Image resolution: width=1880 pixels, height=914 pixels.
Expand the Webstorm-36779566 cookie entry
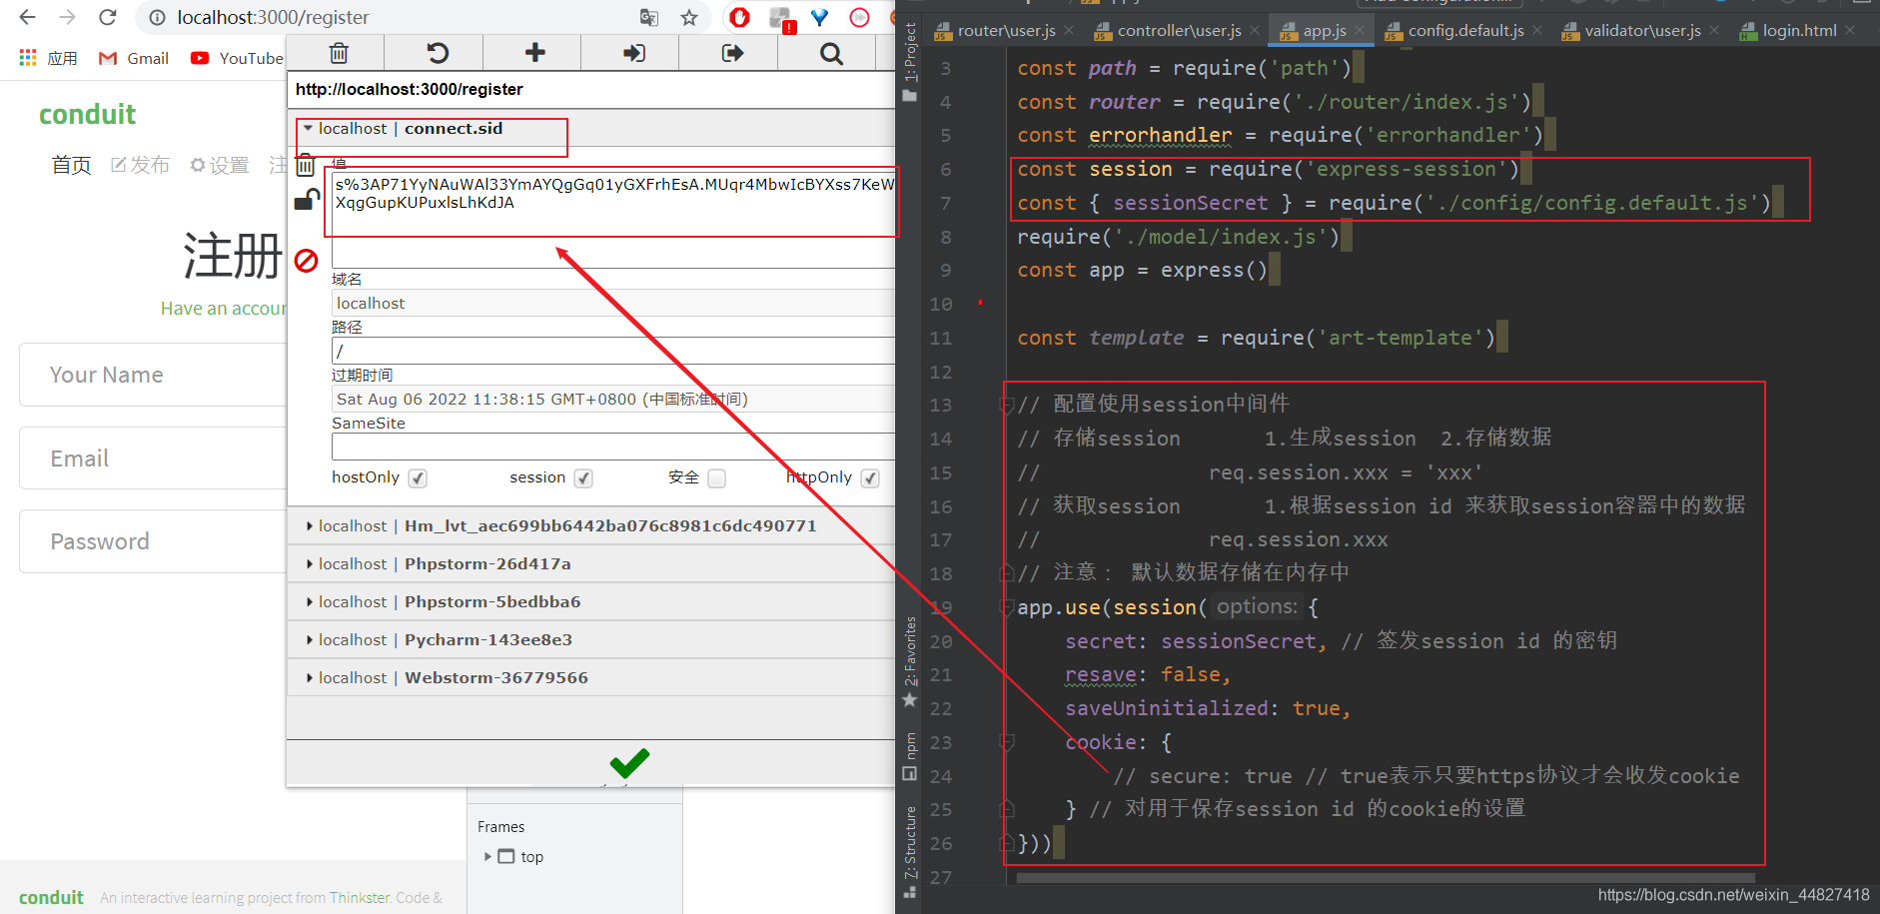pos(309,677)
